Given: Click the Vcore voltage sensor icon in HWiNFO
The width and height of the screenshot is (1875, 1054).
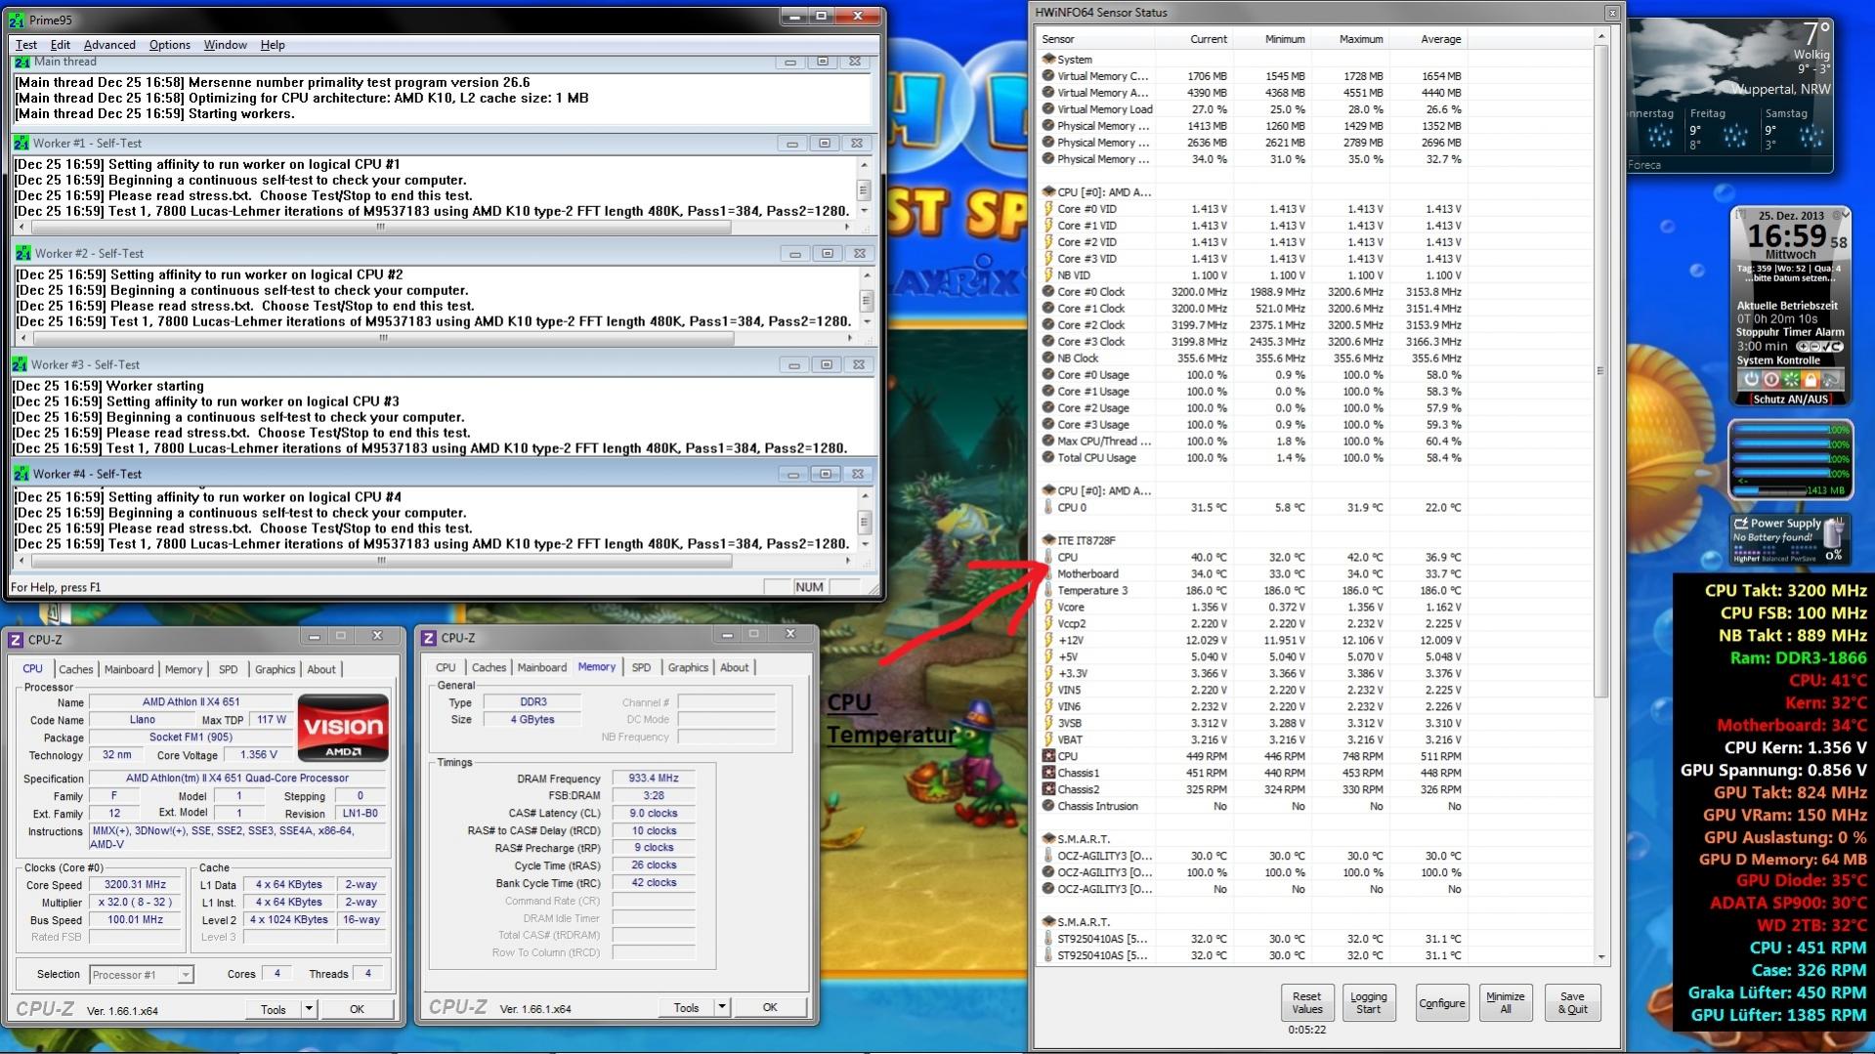Looking at the screenshot, I should pyautogui.click(x=1048, y=607).
